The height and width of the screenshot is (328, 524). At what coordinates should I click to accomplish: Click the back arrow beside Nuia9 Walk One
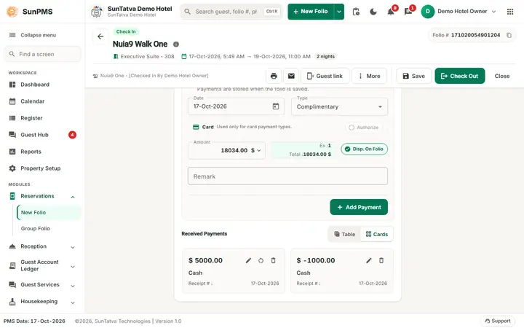click(100, 36)
